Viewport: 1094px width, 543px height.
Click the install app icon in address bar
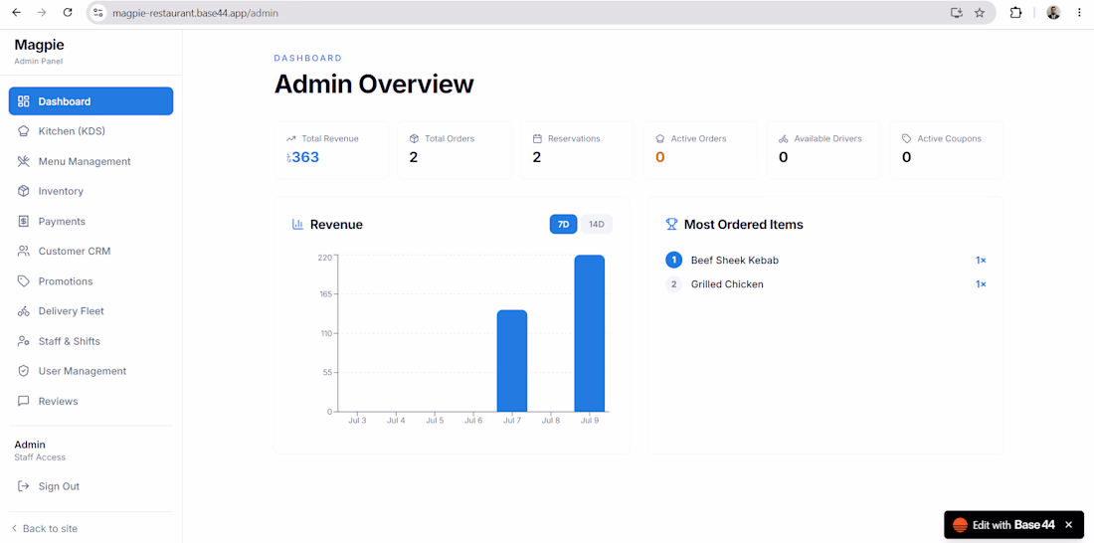click(957, 13)
